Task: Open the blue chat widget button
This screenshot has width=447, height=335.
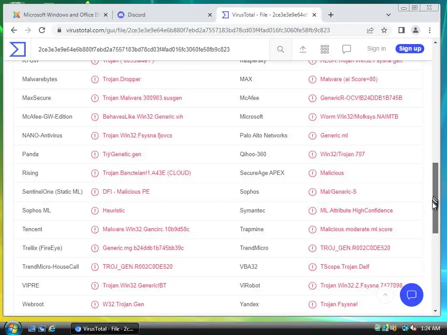Action: coord(411,294)
